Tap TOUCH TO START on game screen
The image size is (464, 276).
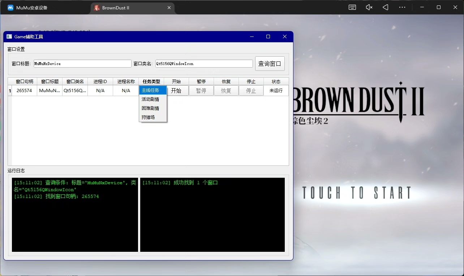357,193
